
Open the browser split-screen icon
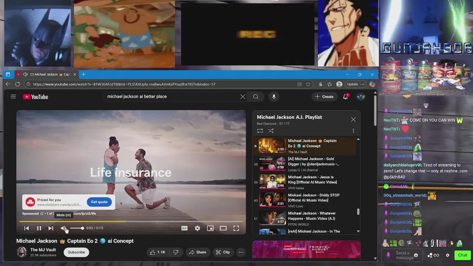coord(300,84)
